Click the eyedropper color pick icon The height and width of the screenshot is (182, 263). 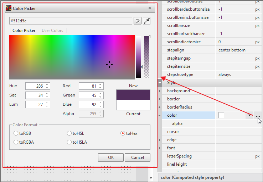(146, 21)
